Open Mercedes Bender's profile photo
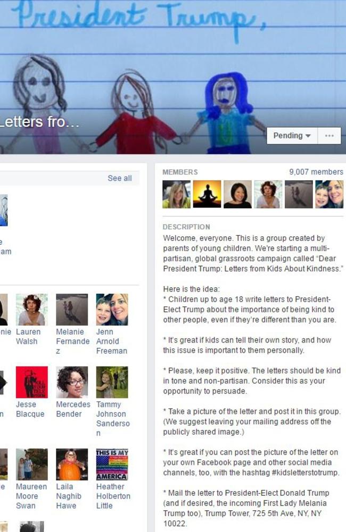The height and width of the screenshot is (532, 346). [x=72, y=382]
